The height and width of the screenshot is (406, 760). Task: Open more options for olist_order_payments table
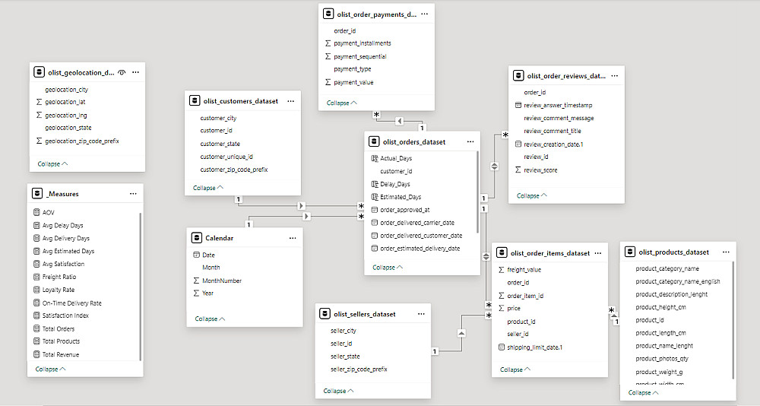tap(424, 14)
